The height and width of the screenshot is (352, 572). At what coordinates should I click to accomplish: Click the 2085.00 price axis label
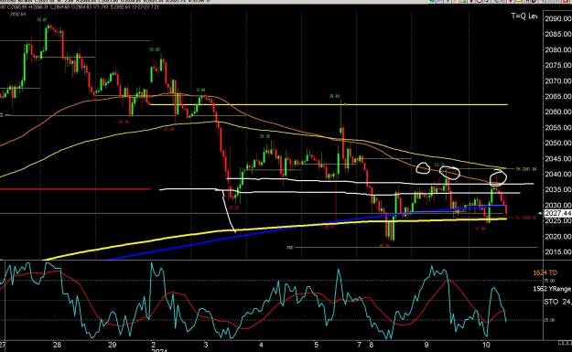click(x=558, y=34)
